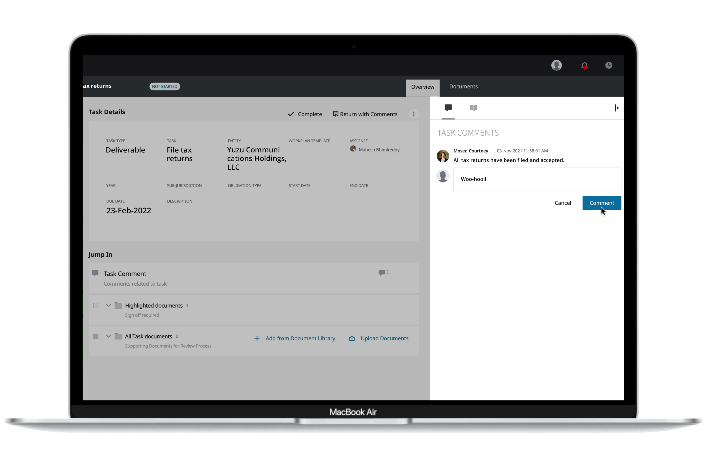Open the user profile avatar icon
This screenshot has height=454, width=715.
click(556, 65)
